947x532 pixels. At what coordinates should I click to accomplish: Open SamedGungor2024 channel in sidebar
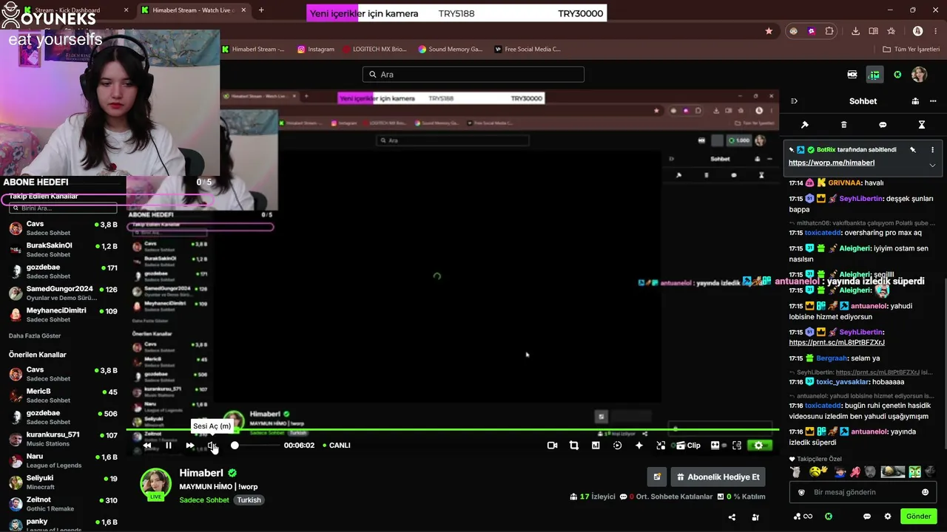pos(63,293)
